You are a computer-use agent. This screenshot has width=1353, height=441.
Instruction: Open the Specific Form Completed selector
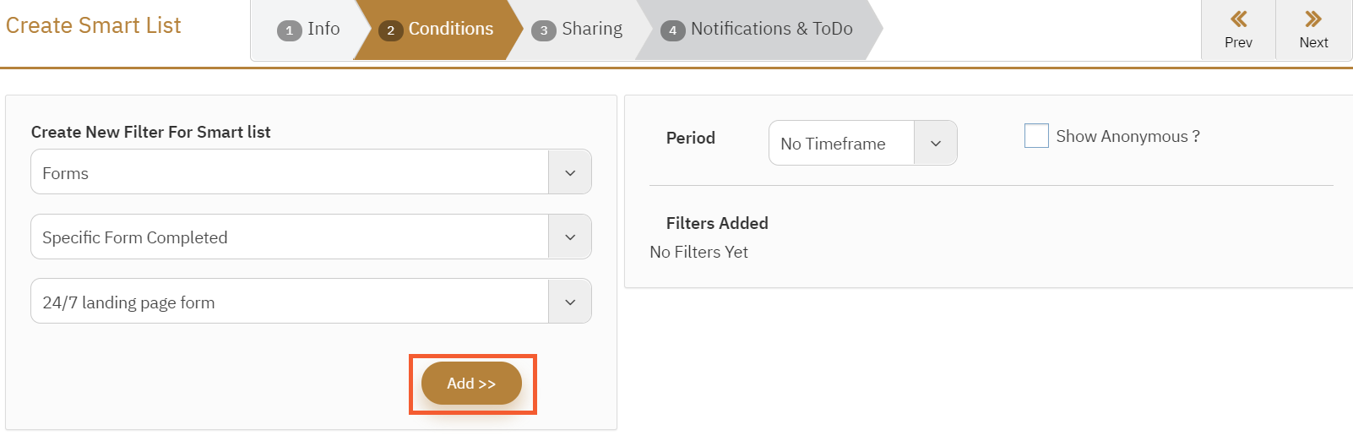[x=289, y=237]
